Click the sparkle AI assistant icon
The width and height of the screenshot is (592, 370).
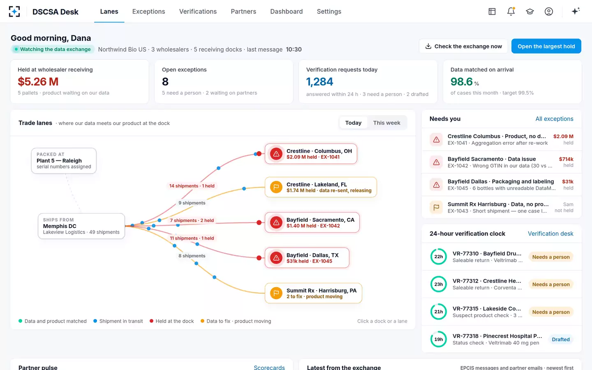click(576, 11)
